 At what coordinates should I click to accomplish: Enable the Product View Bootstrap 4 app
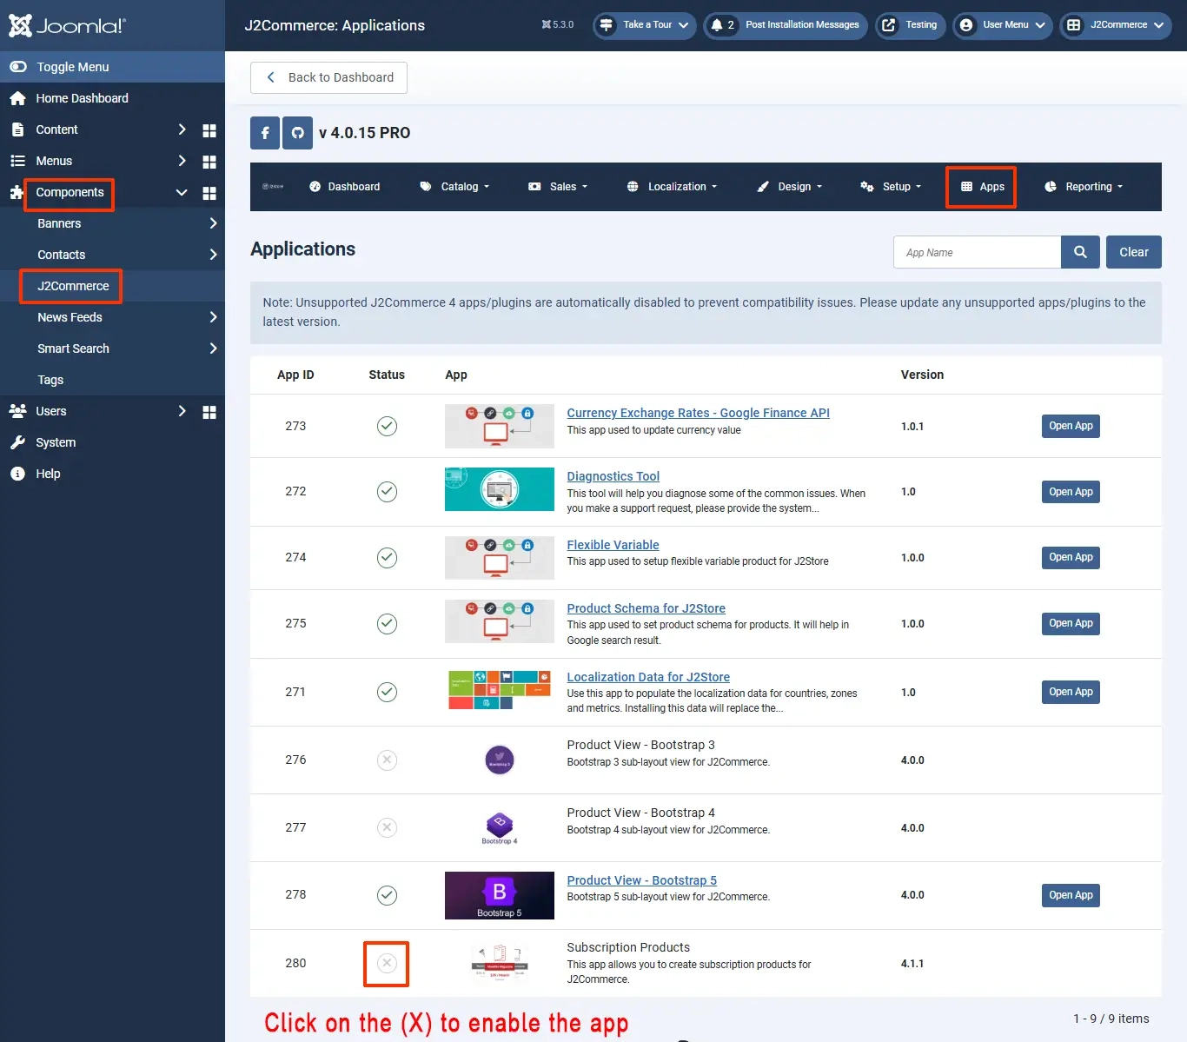point(387,827)
